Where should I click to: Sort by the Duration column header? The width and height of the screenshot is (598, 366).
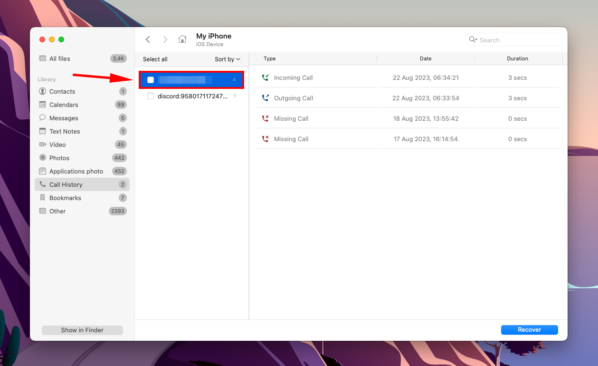[518, 58]
